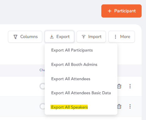This screenshot has height=120, width=146.
Task: Click the funnel icon in Columns button
Action: point(15,37)
